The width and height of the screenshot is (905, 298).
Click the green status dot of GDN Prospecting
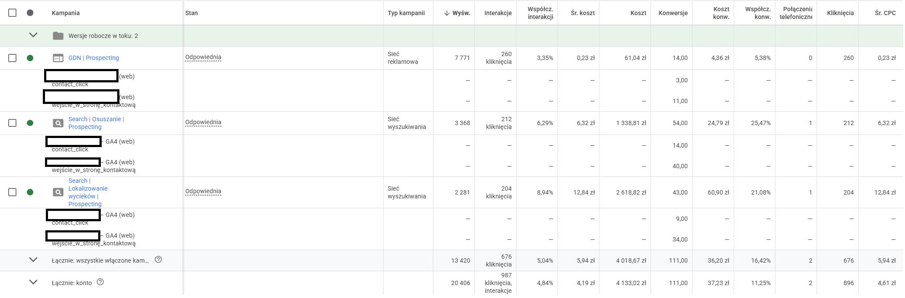pyautogui.click(x=30, y=58)
